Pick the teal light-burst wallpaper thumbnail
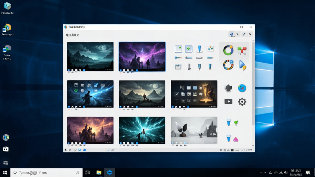Screen dimensions: 315x177 click(x=142, y=130)
